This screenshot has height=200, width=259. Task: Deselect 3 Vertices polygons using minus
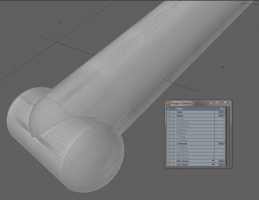coord(172,143)
